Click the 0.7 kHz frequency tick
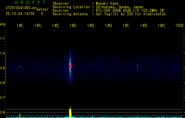 click(x=3, y=97)
